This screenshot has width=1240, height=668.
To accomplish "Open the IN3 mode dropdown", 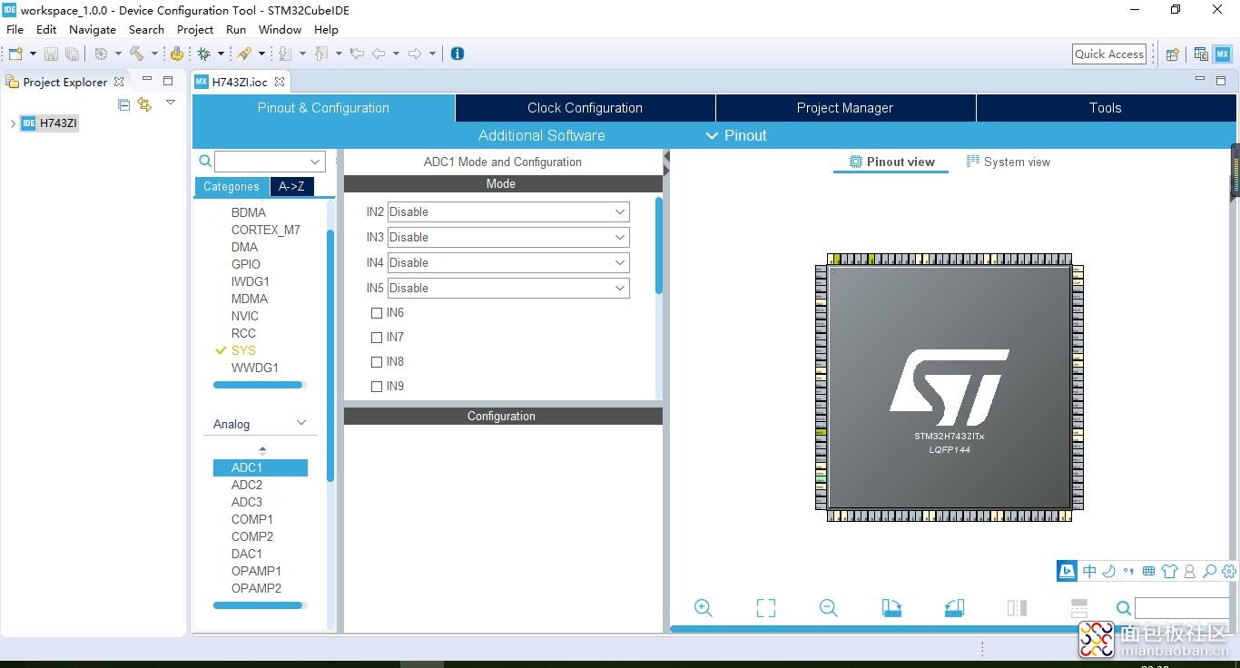I will tap(508, 237).
